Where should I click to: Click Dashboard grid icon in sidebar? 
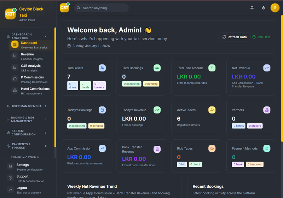15,44
